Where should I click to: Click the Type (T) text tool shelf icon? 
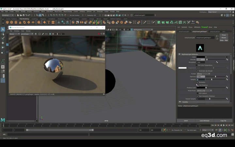pos(49,23)
